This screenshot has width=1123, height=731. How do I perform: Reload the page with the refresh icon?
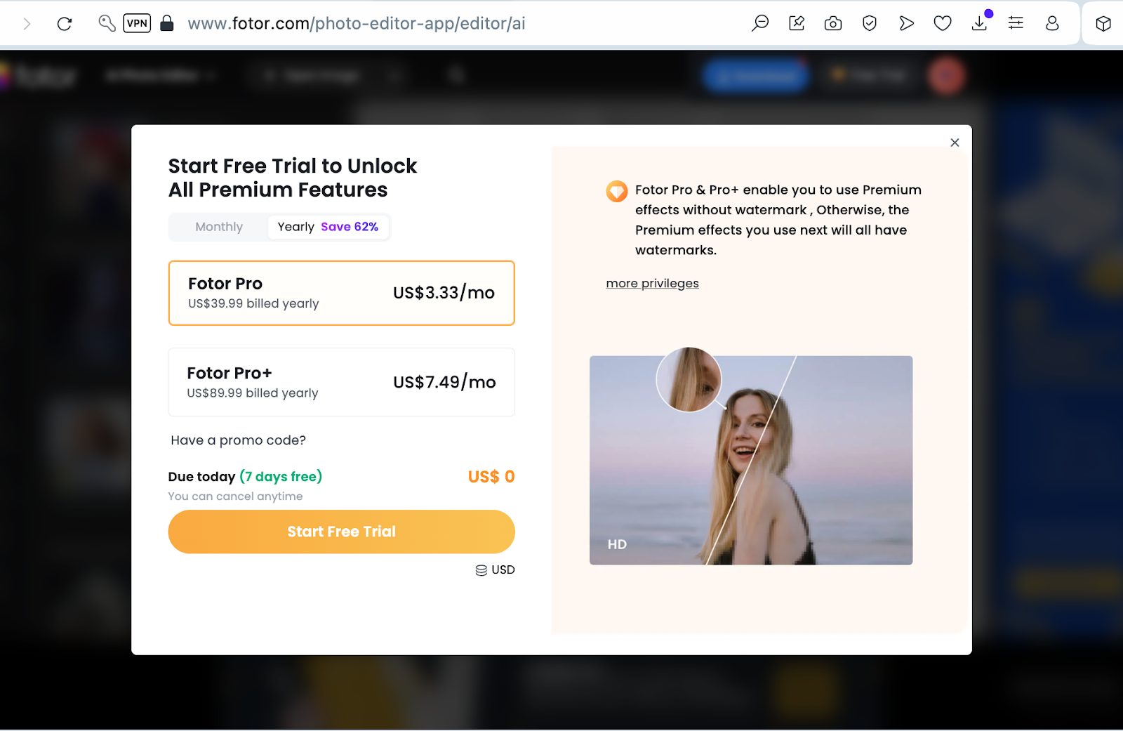pos(65,24)
